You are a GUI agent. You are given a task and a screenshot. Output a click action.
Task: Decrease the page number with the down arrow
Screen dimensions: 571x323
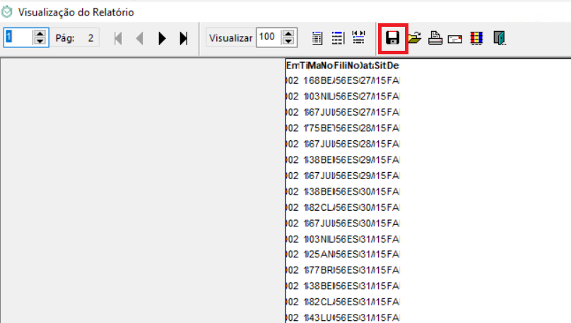40,42
